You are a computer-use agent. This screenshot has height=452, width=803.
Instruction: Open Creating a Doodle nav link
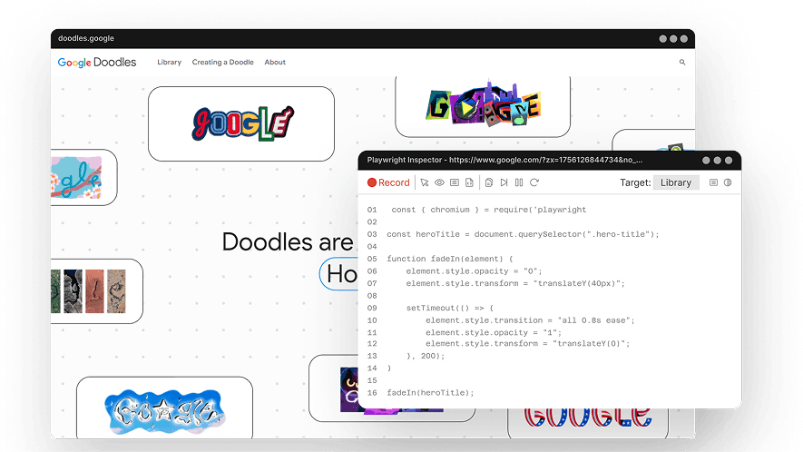[x=223, y=62]
